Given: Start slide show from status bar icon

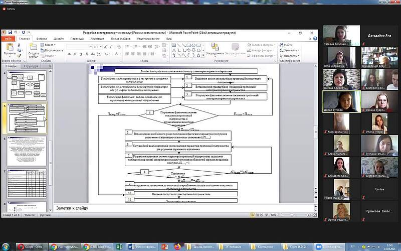Looking at the screenshot, I should (267, 215).
